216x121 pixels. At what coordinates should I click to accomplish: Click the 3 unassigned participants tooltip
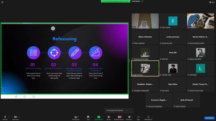pos(119,111)
